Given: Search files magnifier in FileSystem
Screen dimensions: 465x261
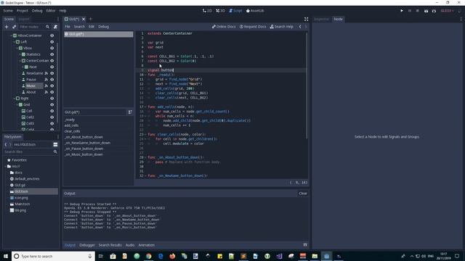Looking at the screenshot, I should 55,152.
